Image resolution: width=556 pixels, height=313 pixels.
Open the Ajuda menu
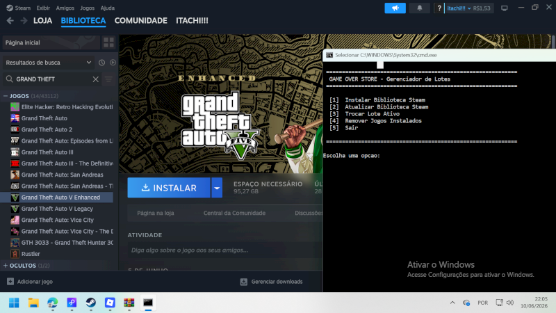click(108, 8)
